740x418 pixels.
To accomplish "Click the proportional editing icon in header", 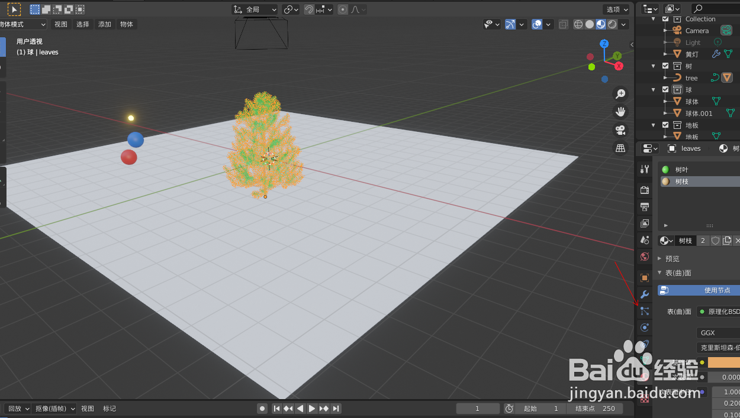I will [342, 9].
